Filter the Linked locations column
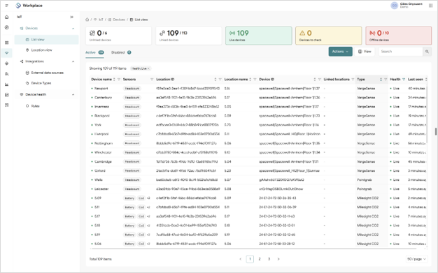This screenshot has width=438, height=273. coord(353,80)
